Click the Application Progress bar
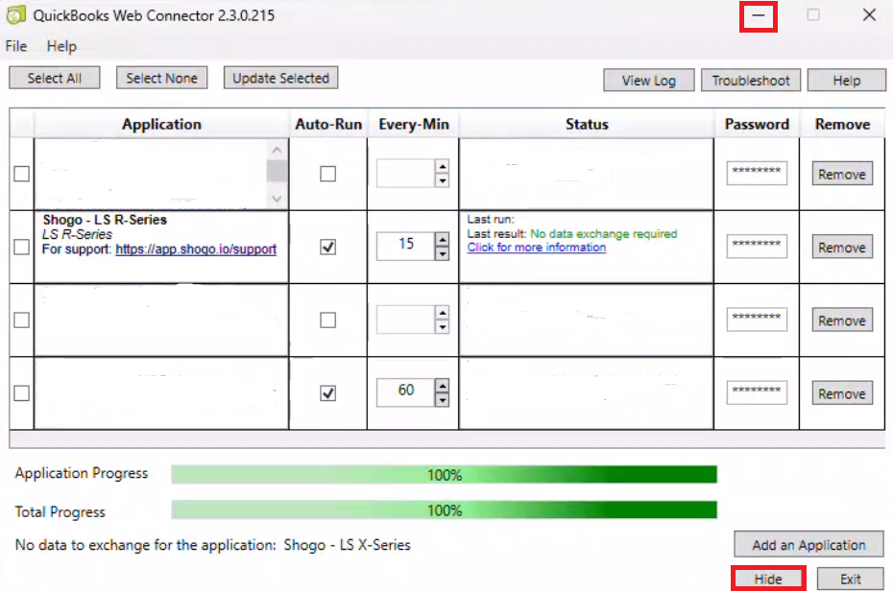Image resolution: width=893 pixels, height=592 pixels. tap(445, 474)
